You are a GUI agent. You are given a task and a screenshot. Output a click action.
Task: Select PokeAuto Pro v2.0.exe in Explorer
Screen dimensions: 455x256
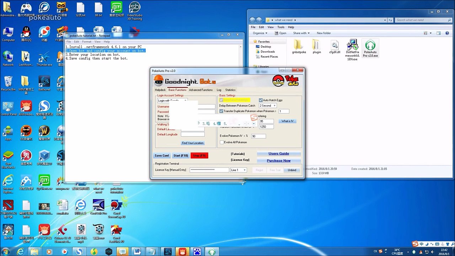(x=370, y=49)
